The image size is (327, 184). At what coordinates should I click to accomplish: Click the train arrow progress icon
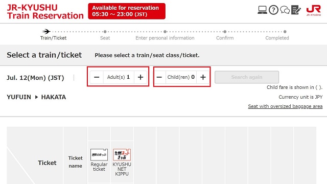coord(46,32)
